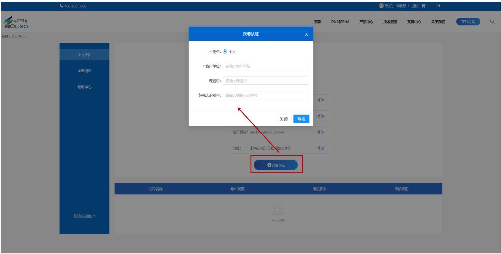Viewport: 501px width, 254px height.
Task: Click the empty-data inbox icon
Action: (x=278, y=210)
